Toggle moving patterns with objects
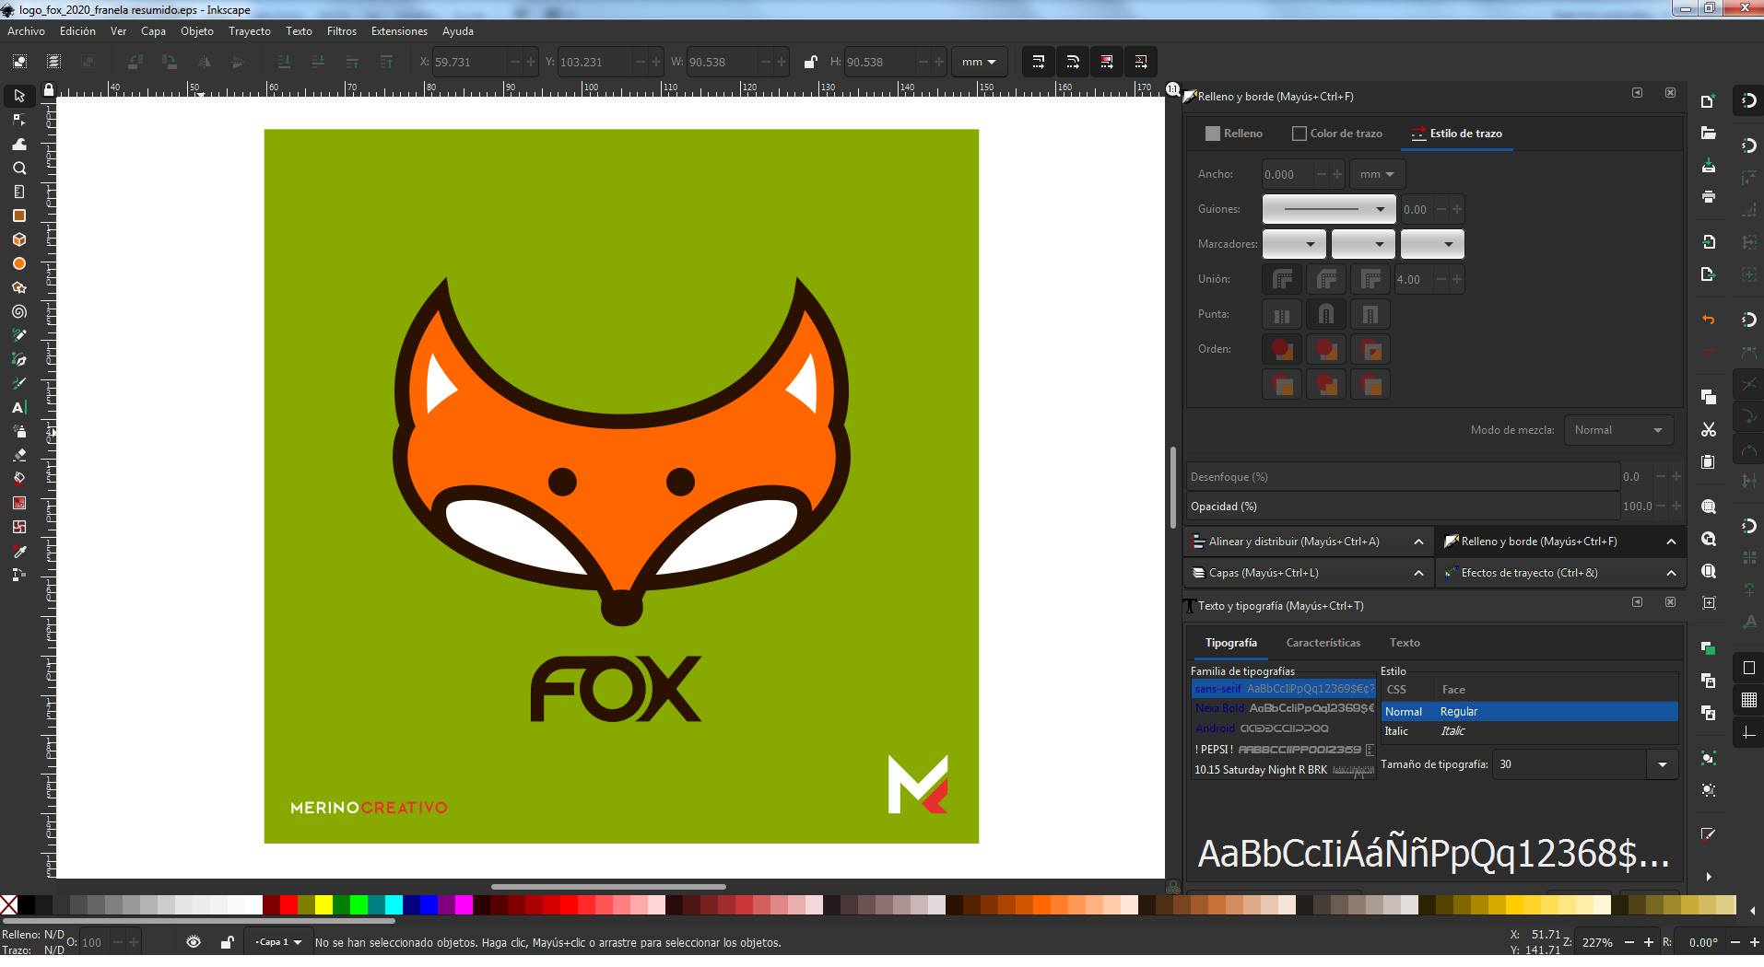The image size is (1764, 967). click(1141, 62)
